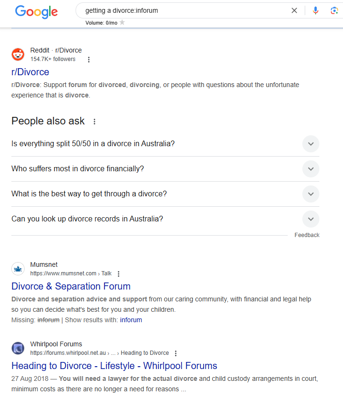Viewport: 343px width, 396px height.
Task: Open the three-dot menu beside Reddit followers
Action: (x=89, y=60)
